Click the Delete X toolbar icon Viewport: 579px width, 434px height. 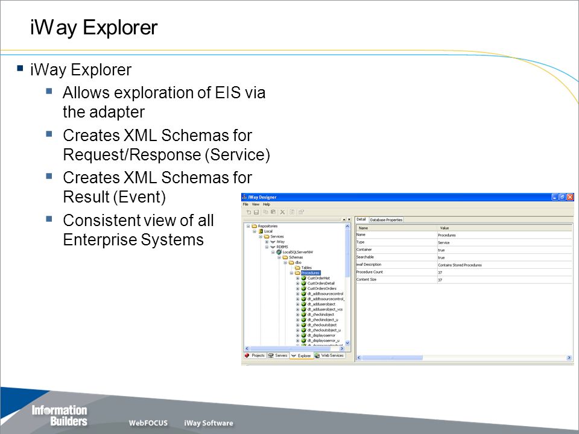282,212
